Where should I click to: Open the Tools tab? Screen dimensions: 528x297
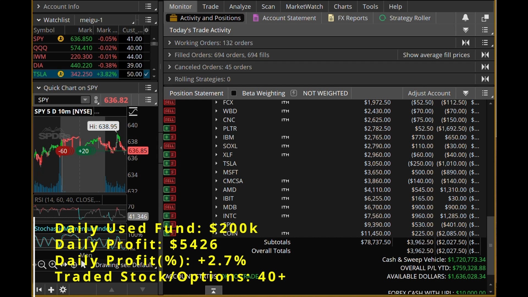370,6
